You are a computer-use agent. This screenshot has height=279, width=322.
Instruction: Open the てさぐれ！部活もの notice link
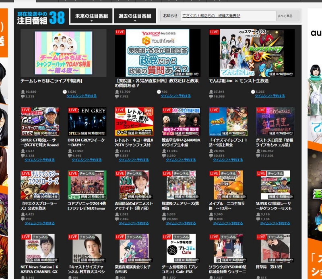[x=211, y=16]
